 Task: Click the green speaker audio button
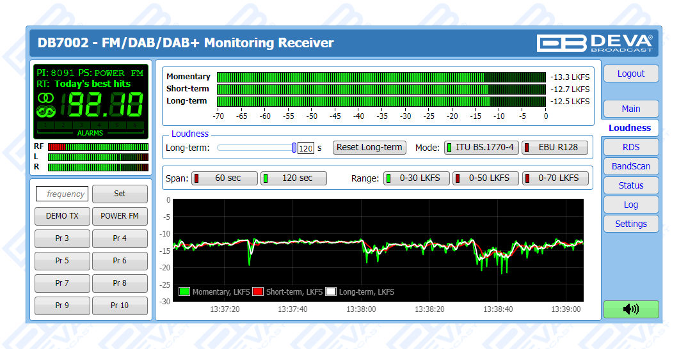click(630, 309)
